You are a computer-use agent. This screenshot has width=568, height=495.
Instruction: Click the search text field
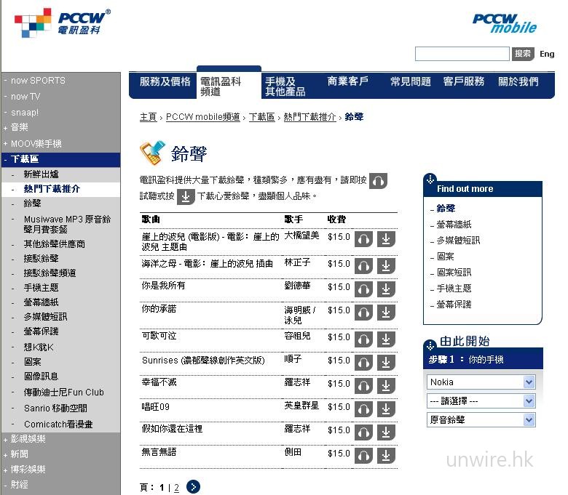[462, 54]
